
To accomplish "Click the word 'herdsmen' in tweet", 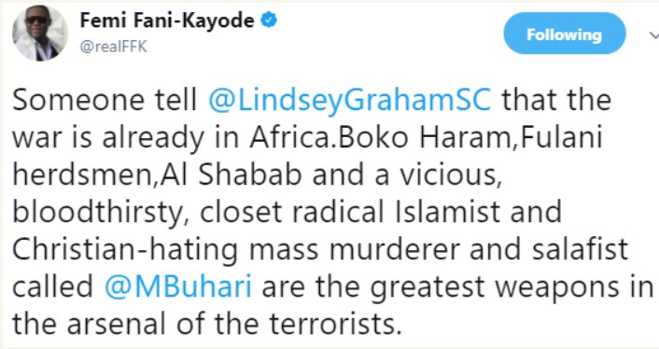I will coord(84,174).
